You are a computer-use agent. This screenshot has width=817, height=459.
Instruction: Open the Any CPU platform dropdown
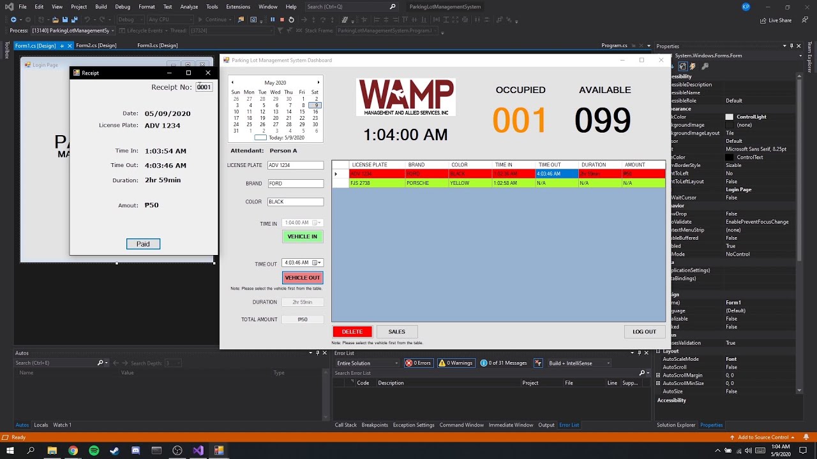click(x=171, y=20)
